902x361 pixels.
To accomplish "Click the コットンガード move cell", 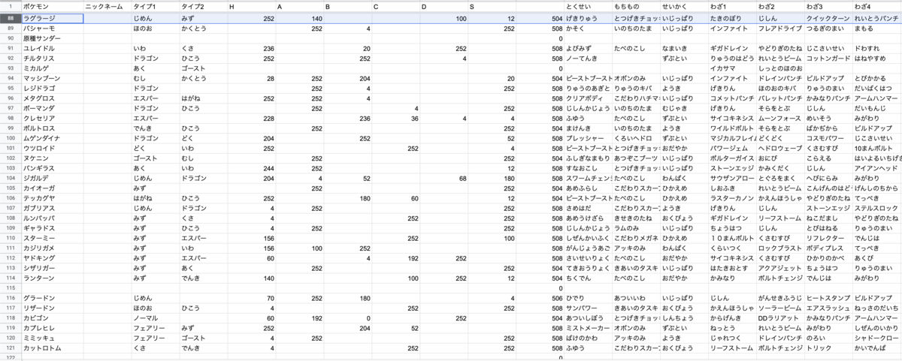I will 828,58.
